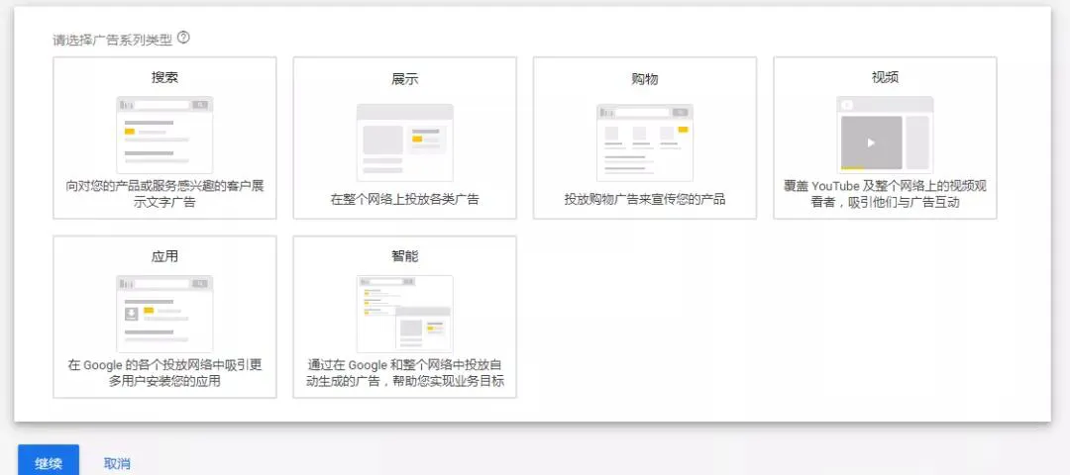This screenshot has height=475, width=1070.
Task: Click the description about 自动生成的广告
Action: 404,373
